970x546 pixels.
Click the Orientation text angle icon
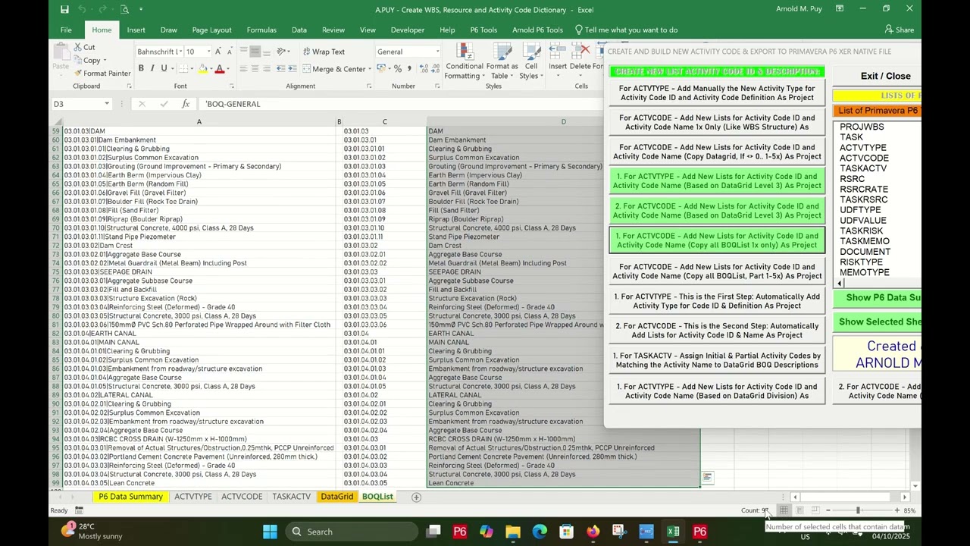(282, 52)
